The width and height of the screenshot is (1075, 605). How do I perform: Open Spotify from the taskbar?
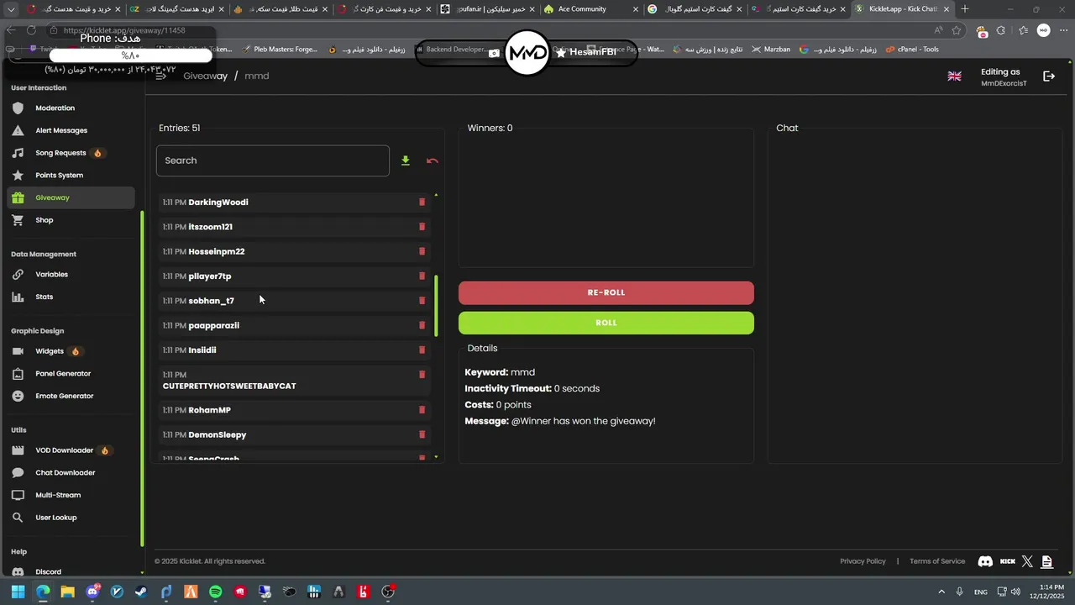pyautogui.click(x=216, y=592)
